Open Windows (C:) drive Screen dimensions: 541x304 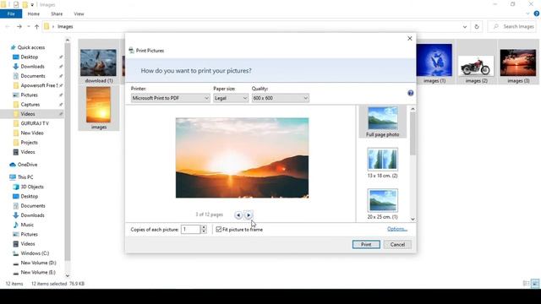coord(35,253)
